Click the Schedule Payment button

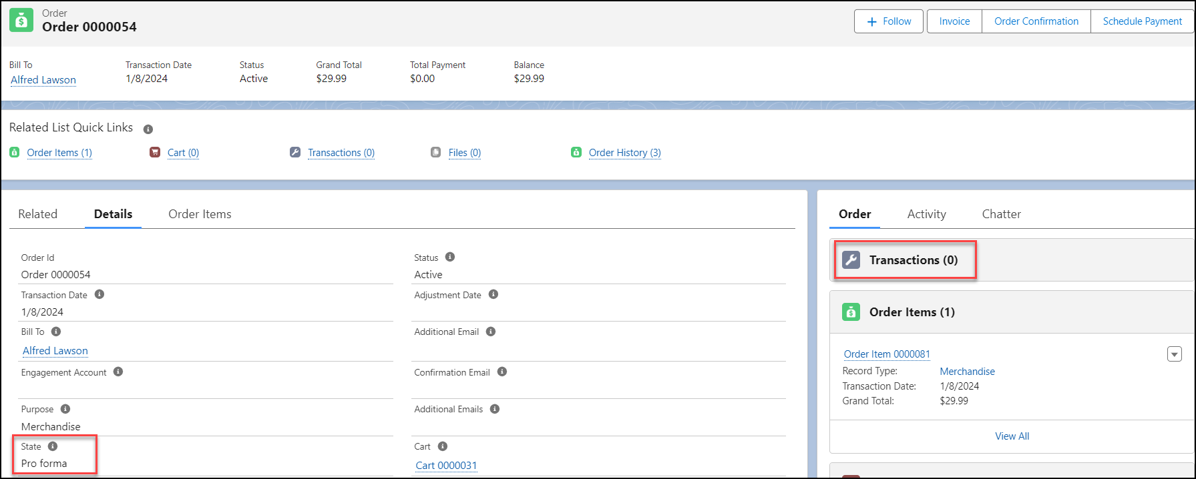(x=1142, y=21)
